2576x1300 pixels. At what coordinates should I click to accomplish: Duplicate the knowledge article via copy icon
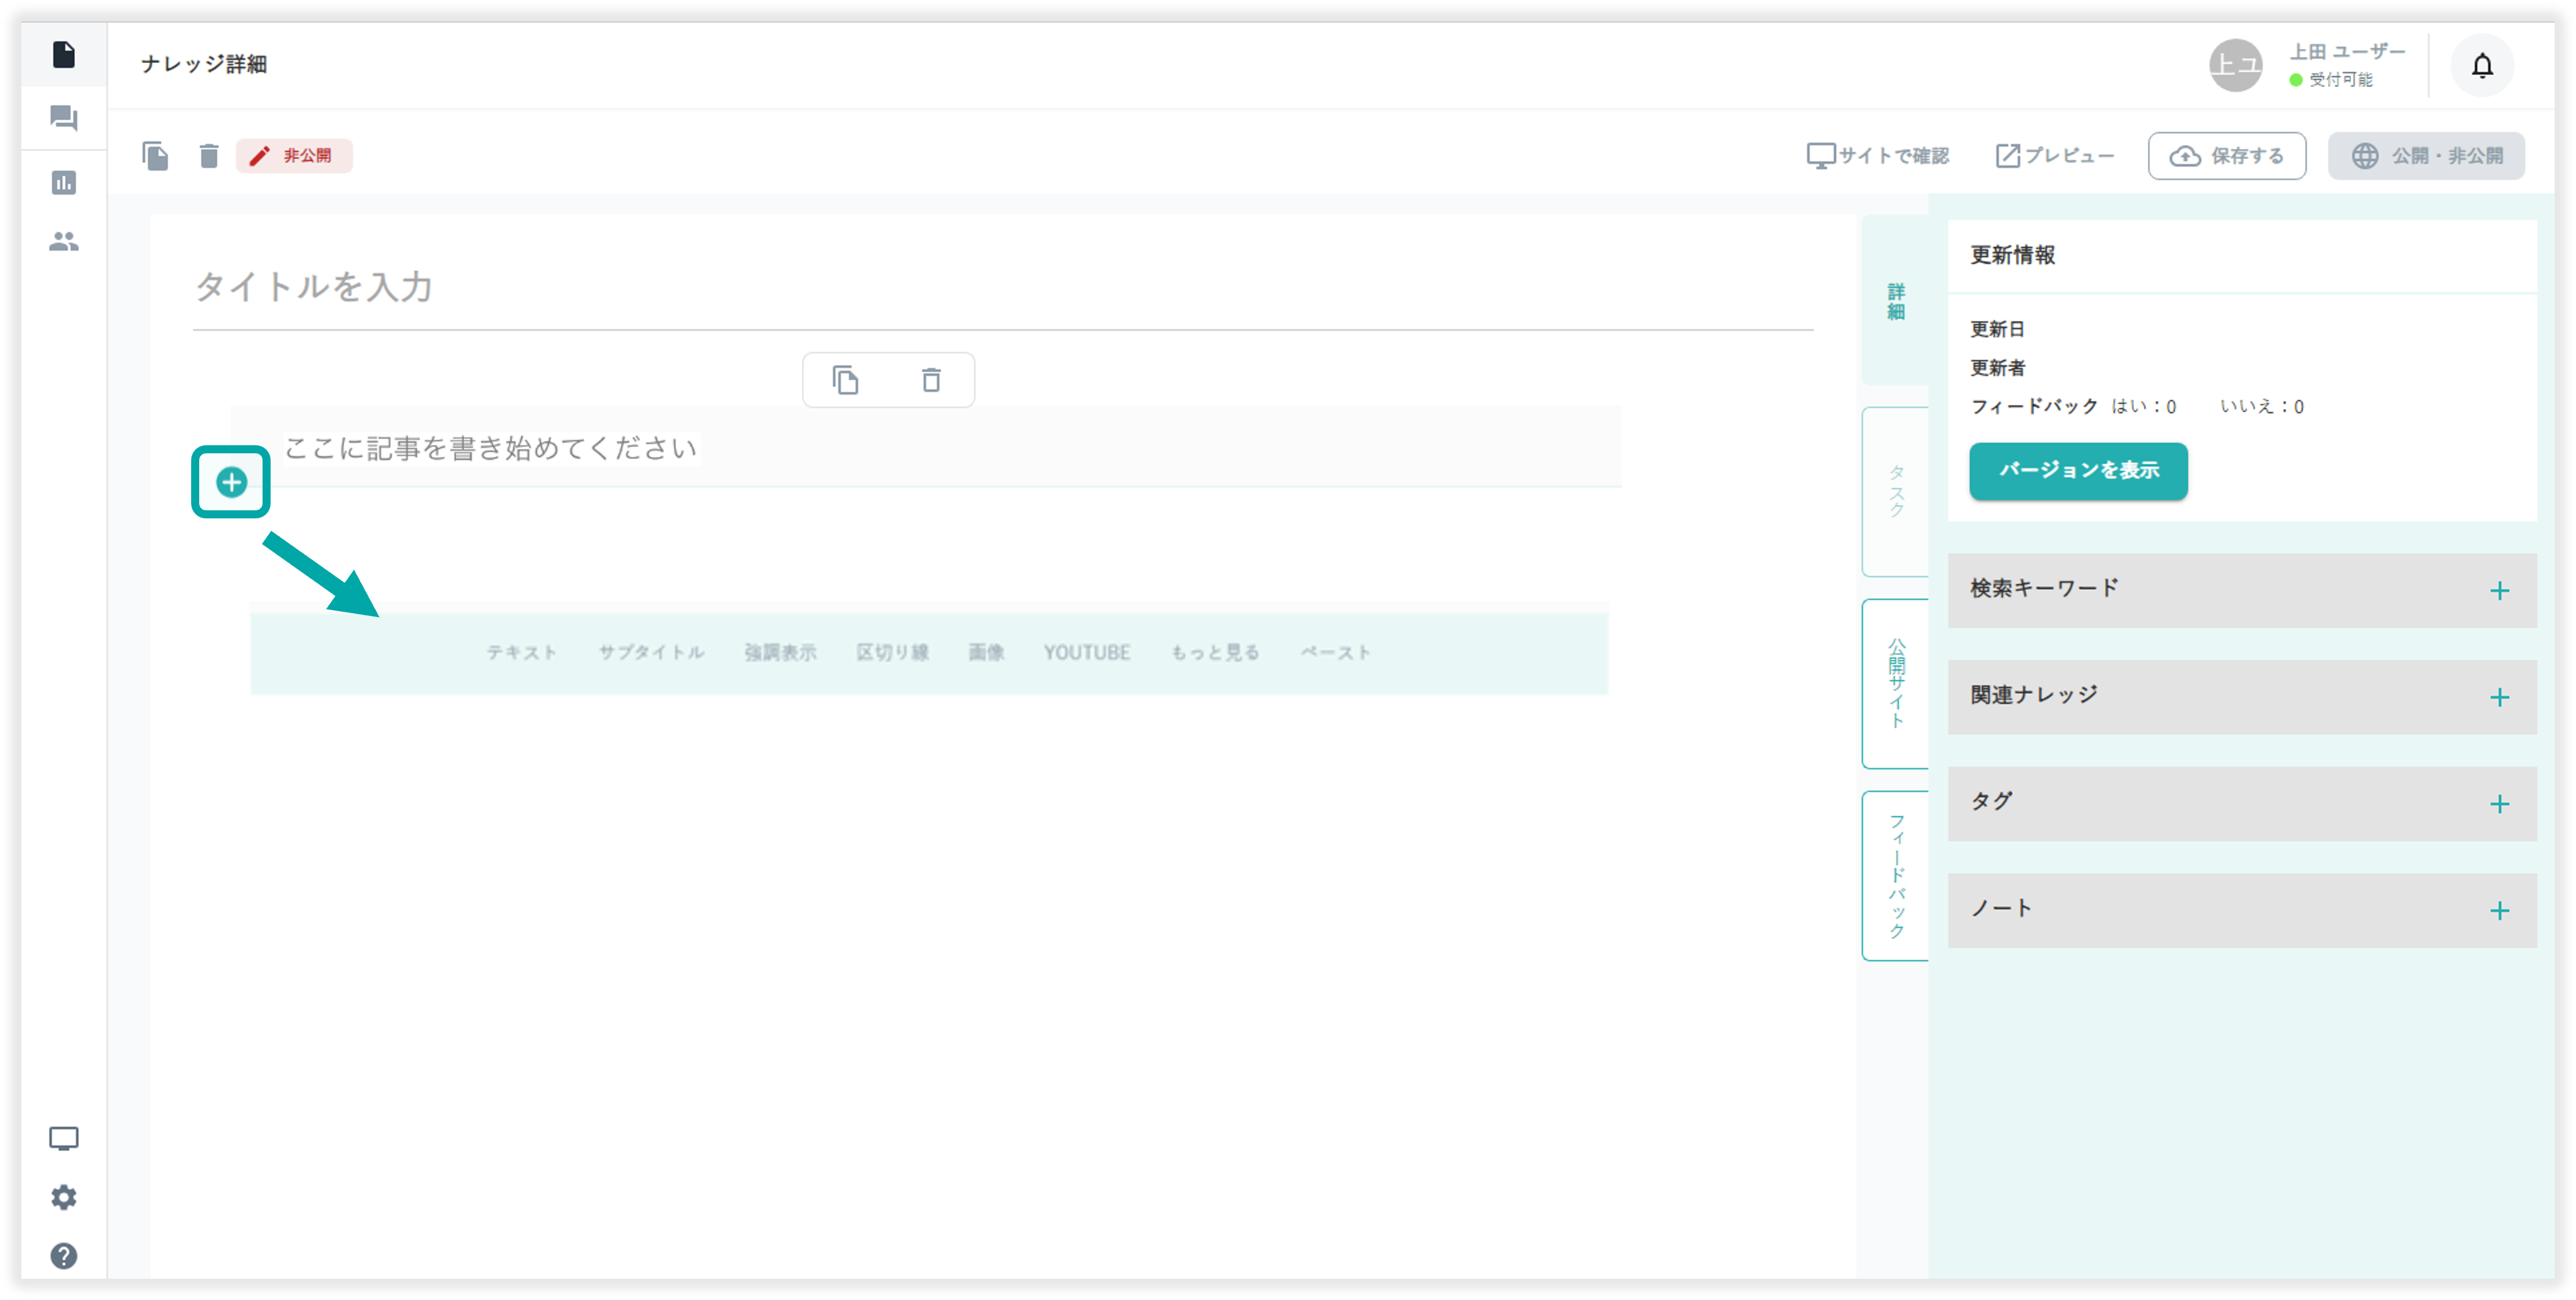click(x=156, y=156)
